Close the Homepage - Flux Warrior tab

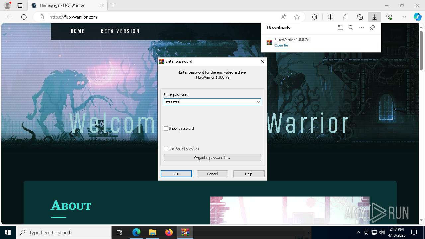coord(102,5)
